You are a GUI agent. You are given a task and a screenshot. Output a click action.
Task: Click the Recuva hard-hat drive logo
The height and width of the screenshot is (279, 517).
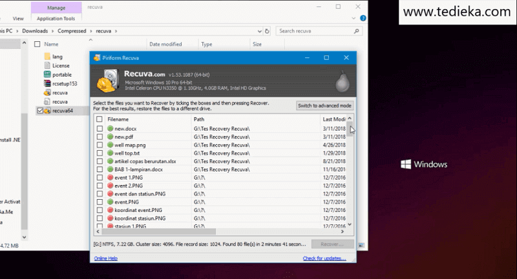tap(107, 81)
